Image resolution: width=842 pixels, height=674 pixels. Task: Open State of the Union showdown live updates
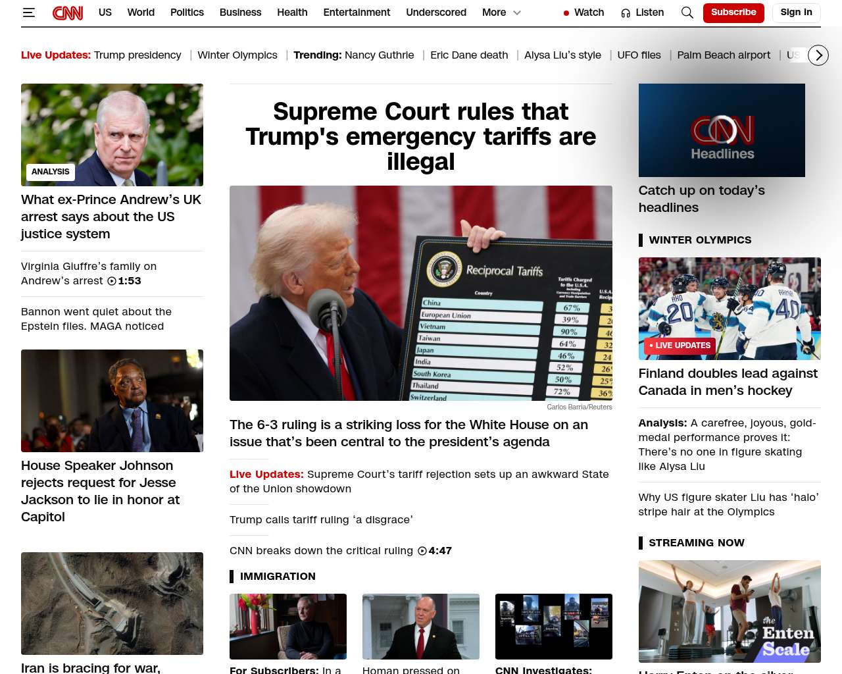(419, 482)
